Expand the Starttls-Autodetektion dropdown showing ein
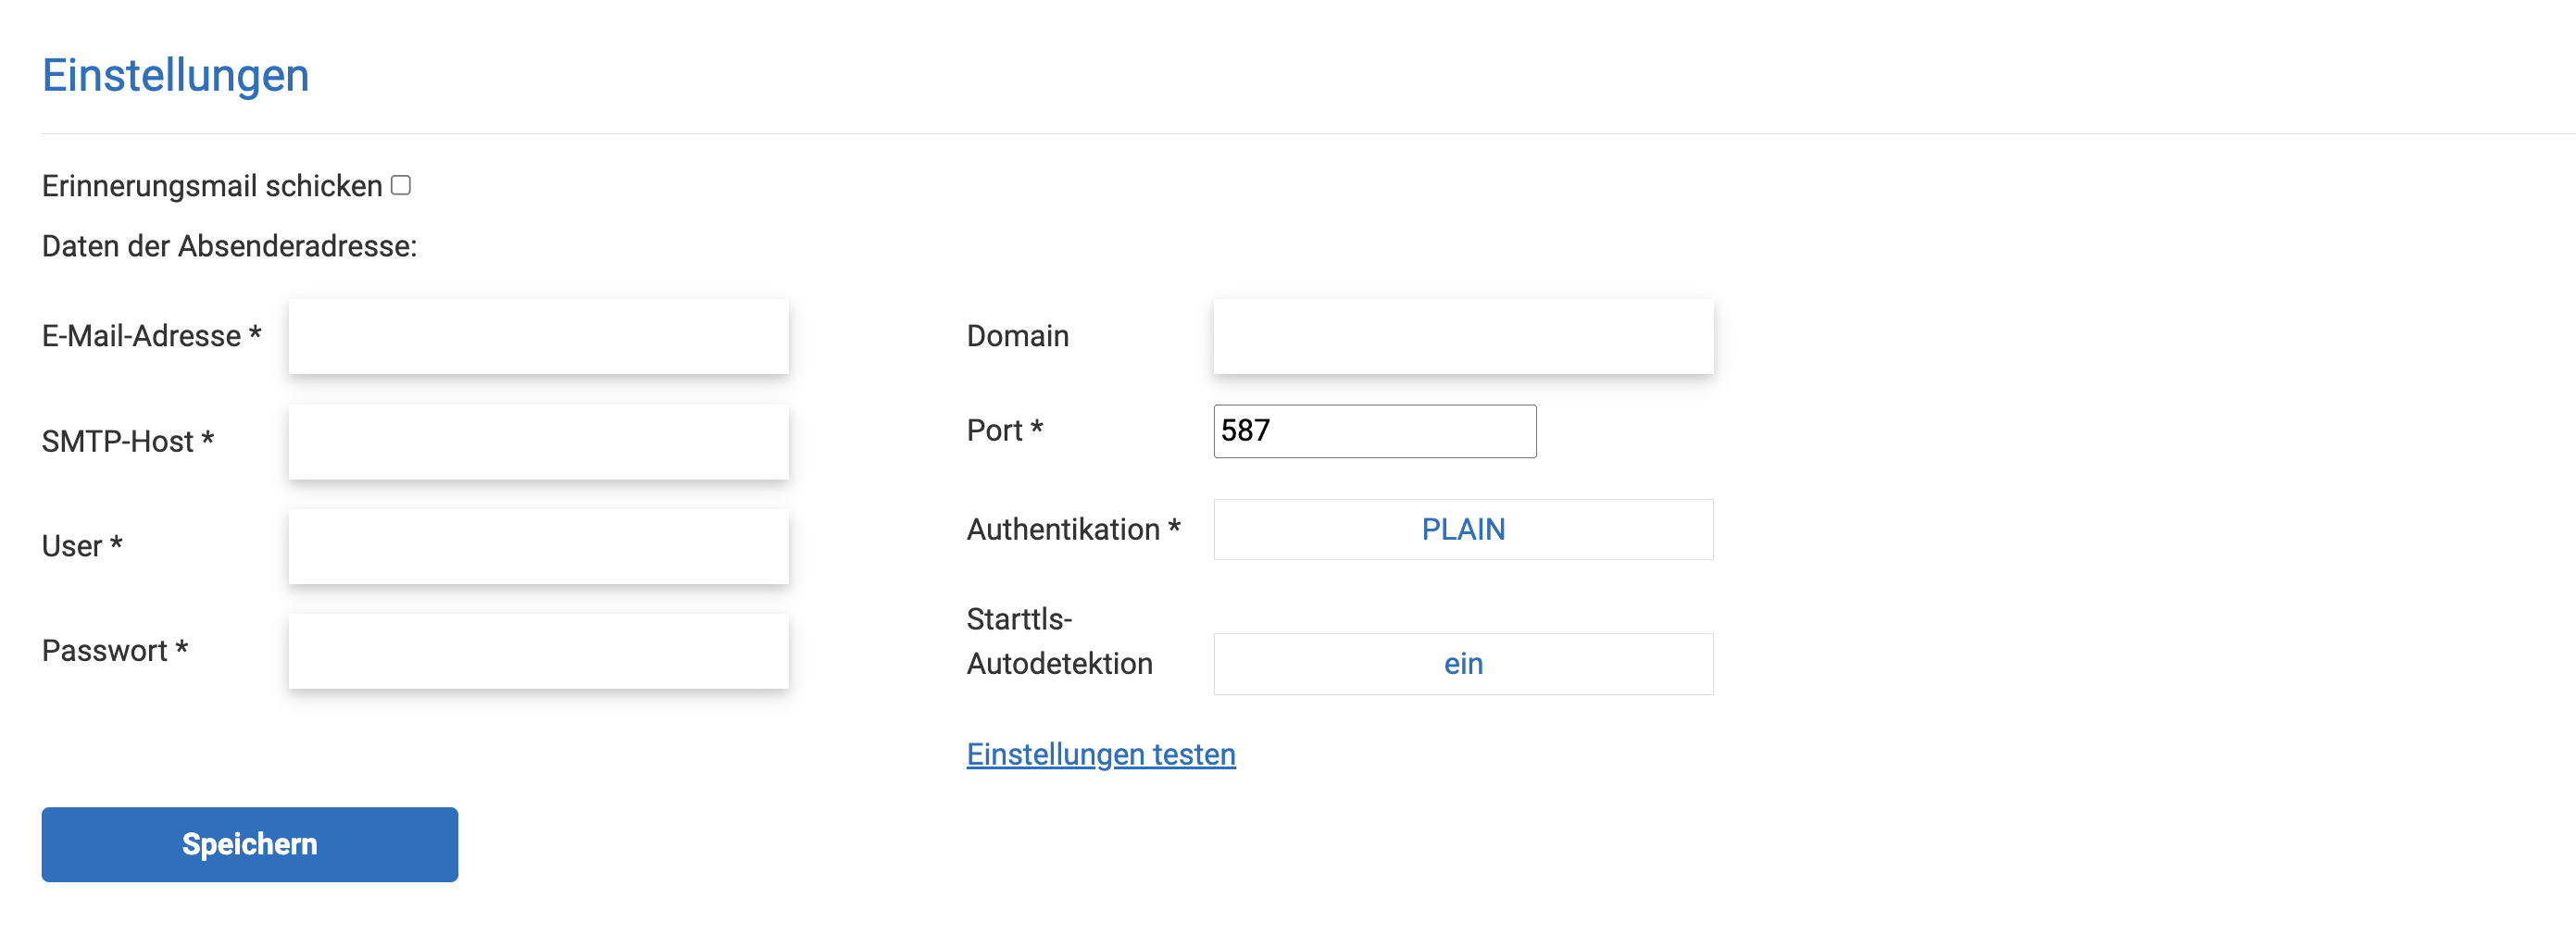2576x935 pixels. (1462, 664)
